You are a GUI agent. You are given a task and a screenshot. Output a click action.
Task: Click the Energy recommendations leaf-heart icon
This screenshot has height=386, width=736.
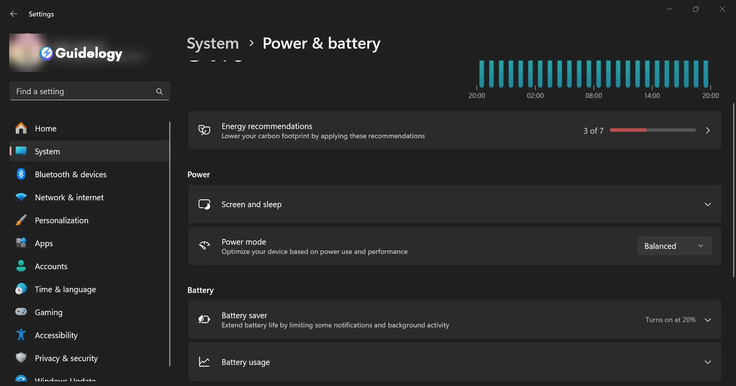click(204, 131)
